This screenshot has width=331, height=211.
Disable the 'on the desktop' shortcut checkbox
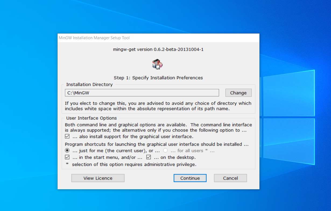click(x=149, y=157)
